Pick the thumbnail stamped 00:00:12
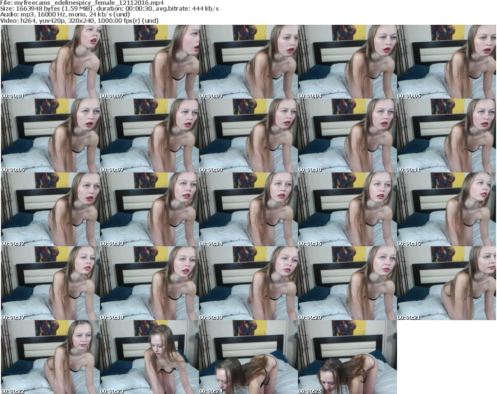Screen dimensions: 497x394 [x=50, y=209]
